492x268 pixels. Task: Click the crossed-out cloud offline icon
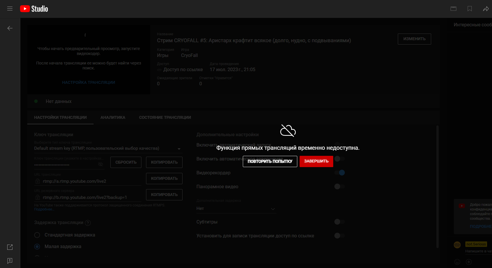pyautogui.click(x=288, y=131)
